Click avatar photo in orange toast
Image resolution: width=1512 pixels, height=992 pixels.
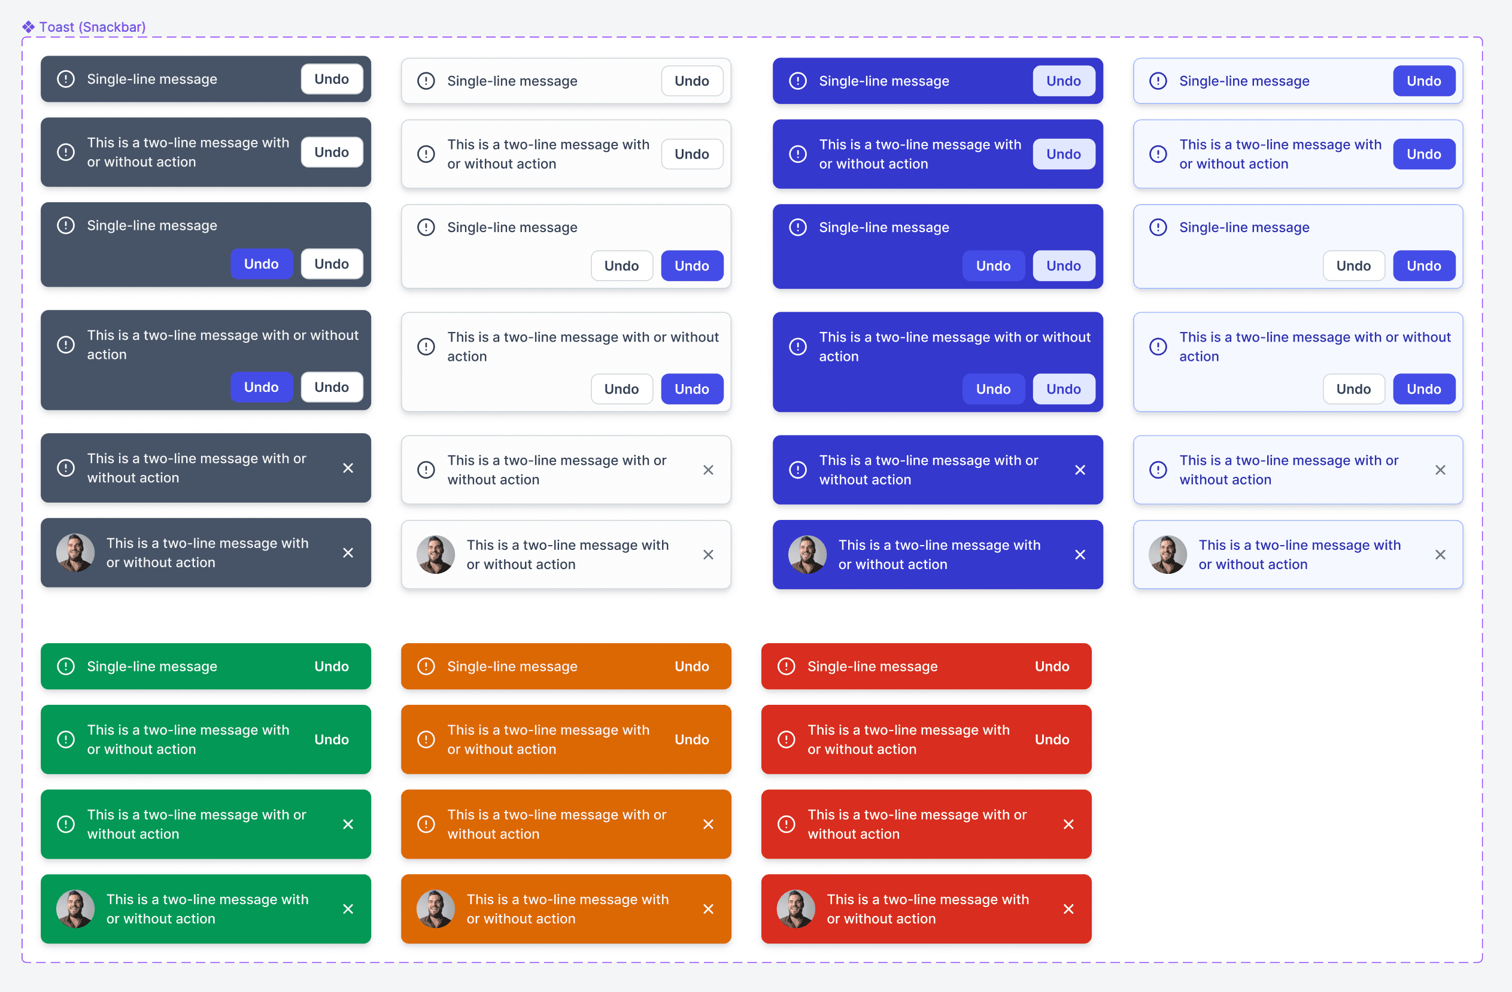point(436,909)
